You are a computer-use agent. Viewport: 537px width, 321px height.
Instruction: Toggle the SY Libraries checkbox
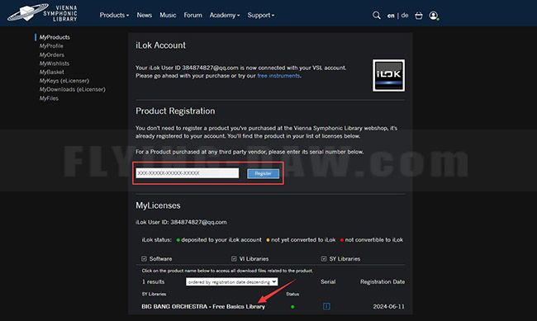tap(324, 259)
